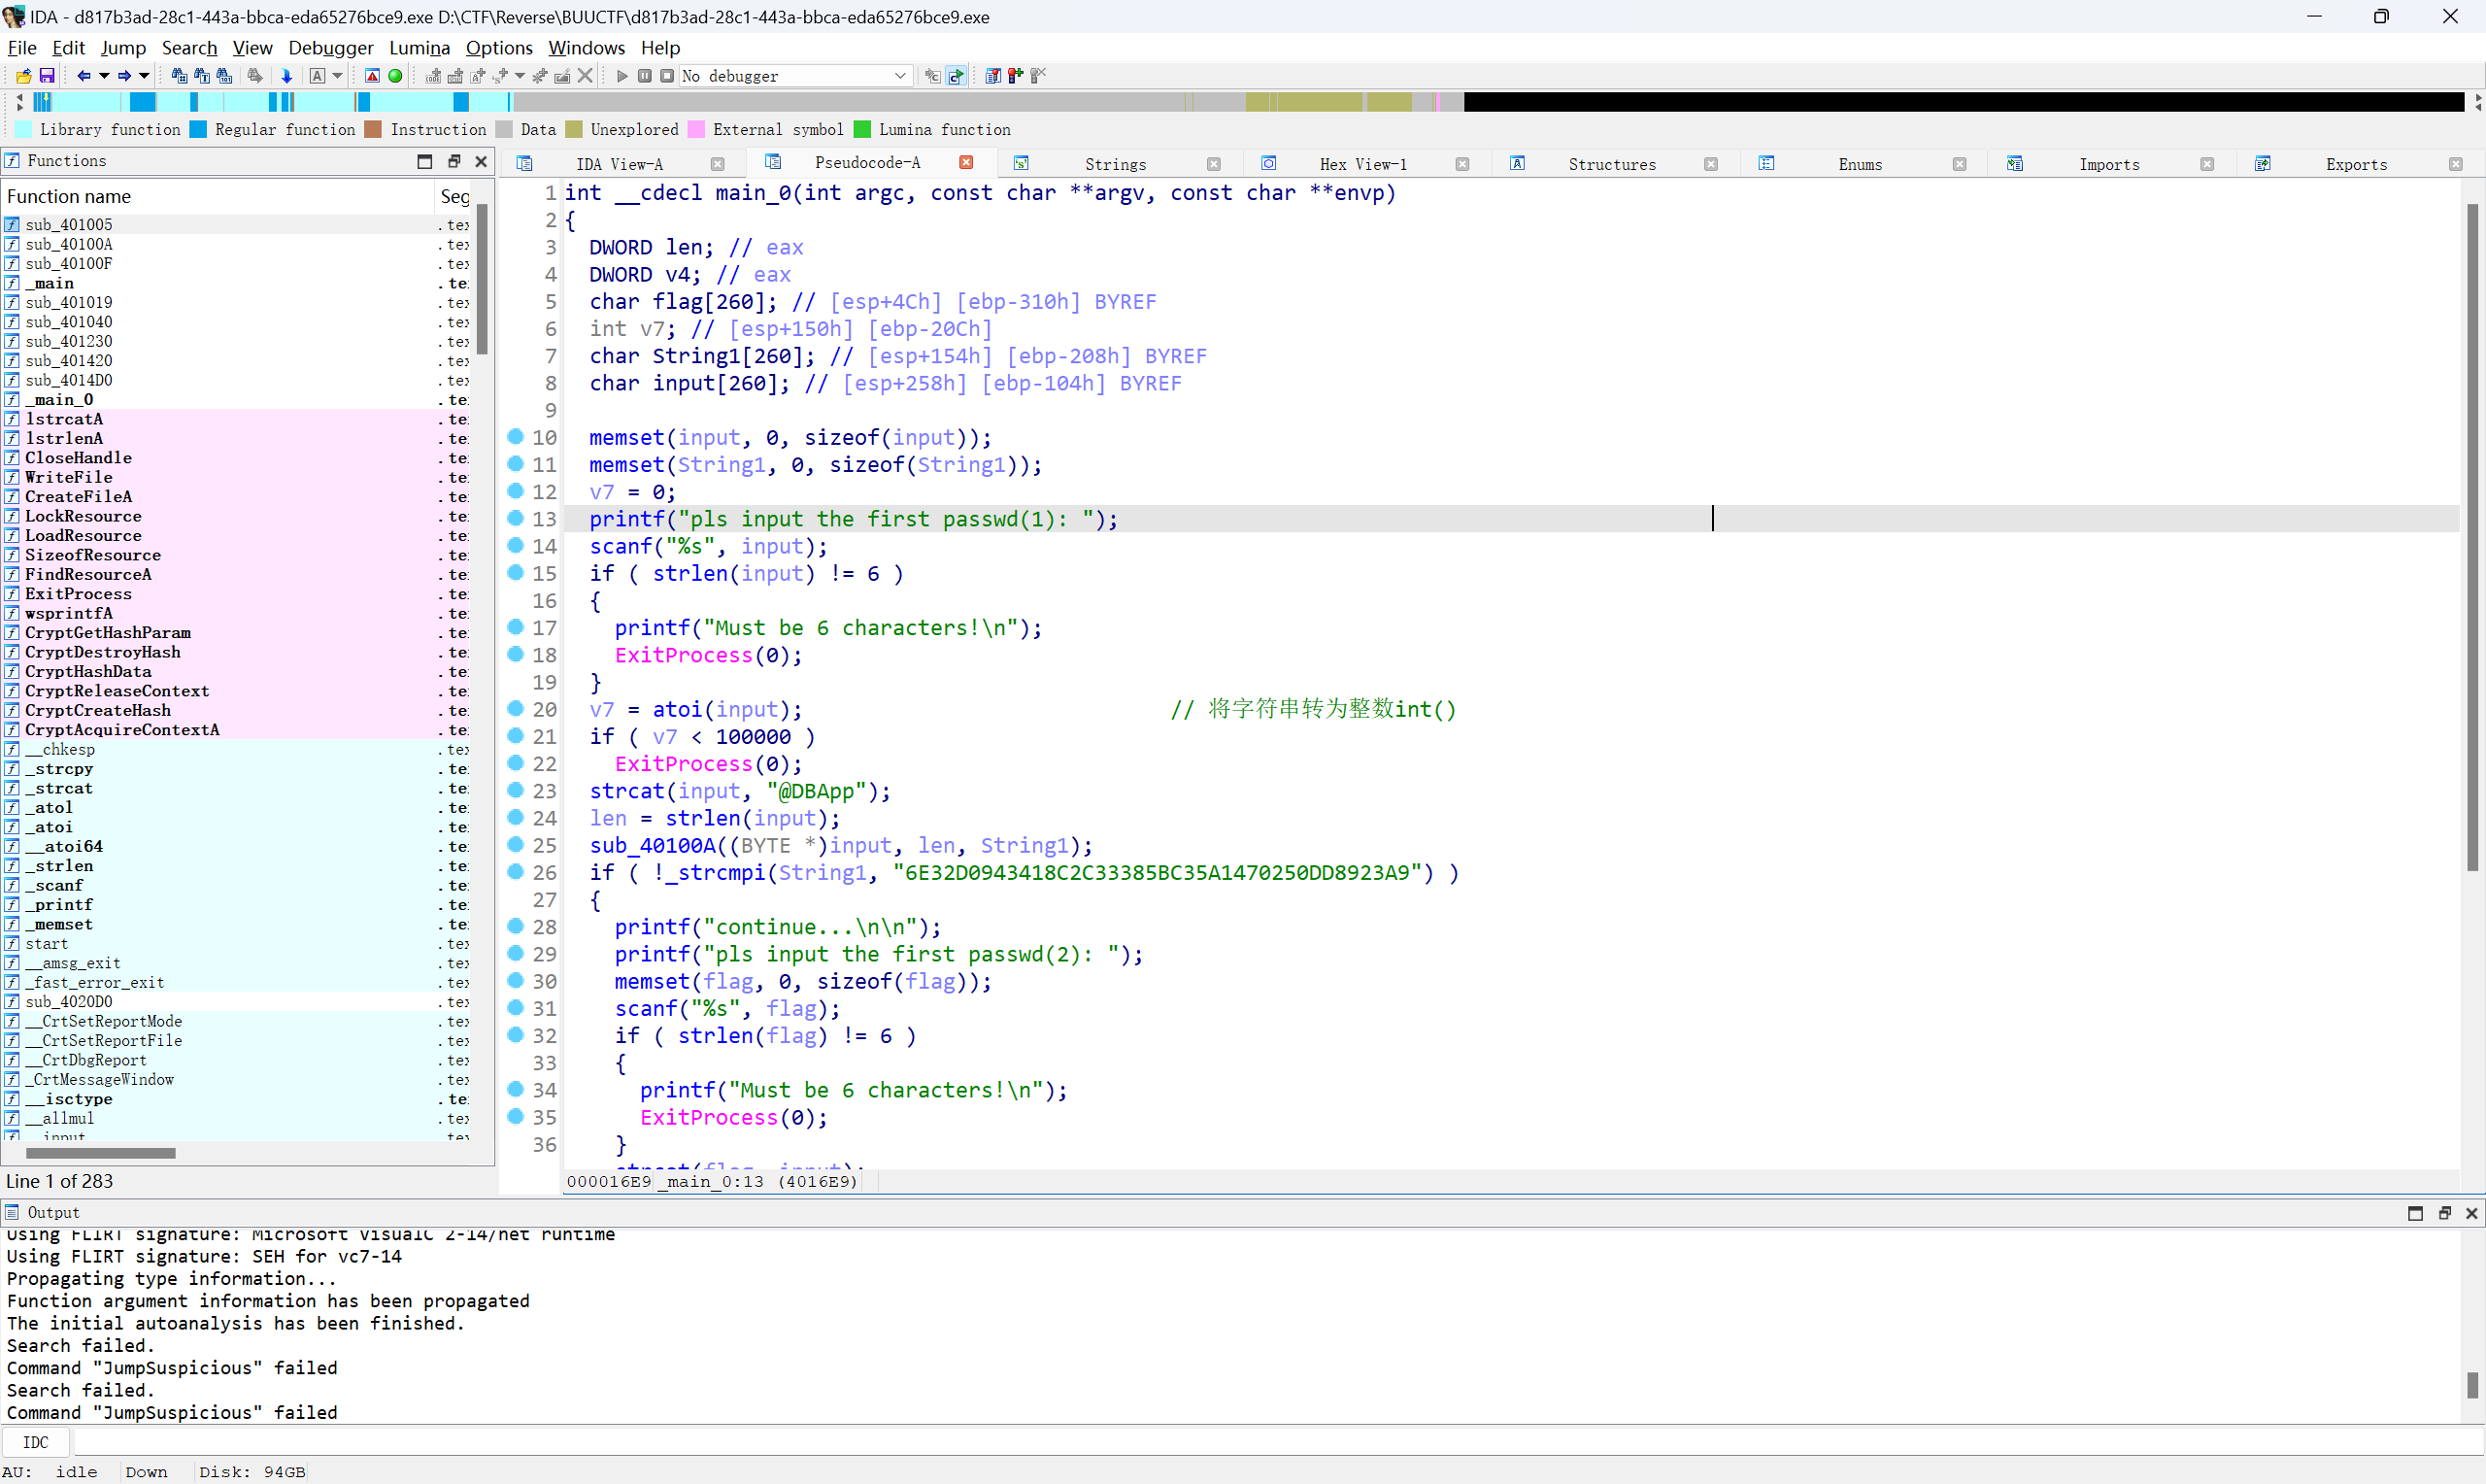Viewport: 2486px width, 1484px height.
Task: Click the blue down-arrow jump icon
Action: pyautogui.click(x=286, y=76)
